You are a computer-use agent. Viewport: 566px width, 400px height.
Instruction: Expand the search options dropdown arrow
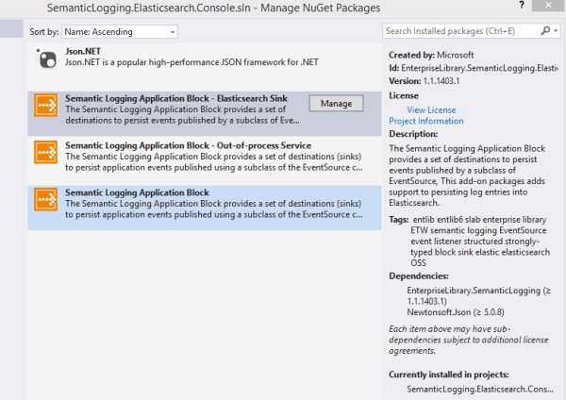[x=556, y=31]
